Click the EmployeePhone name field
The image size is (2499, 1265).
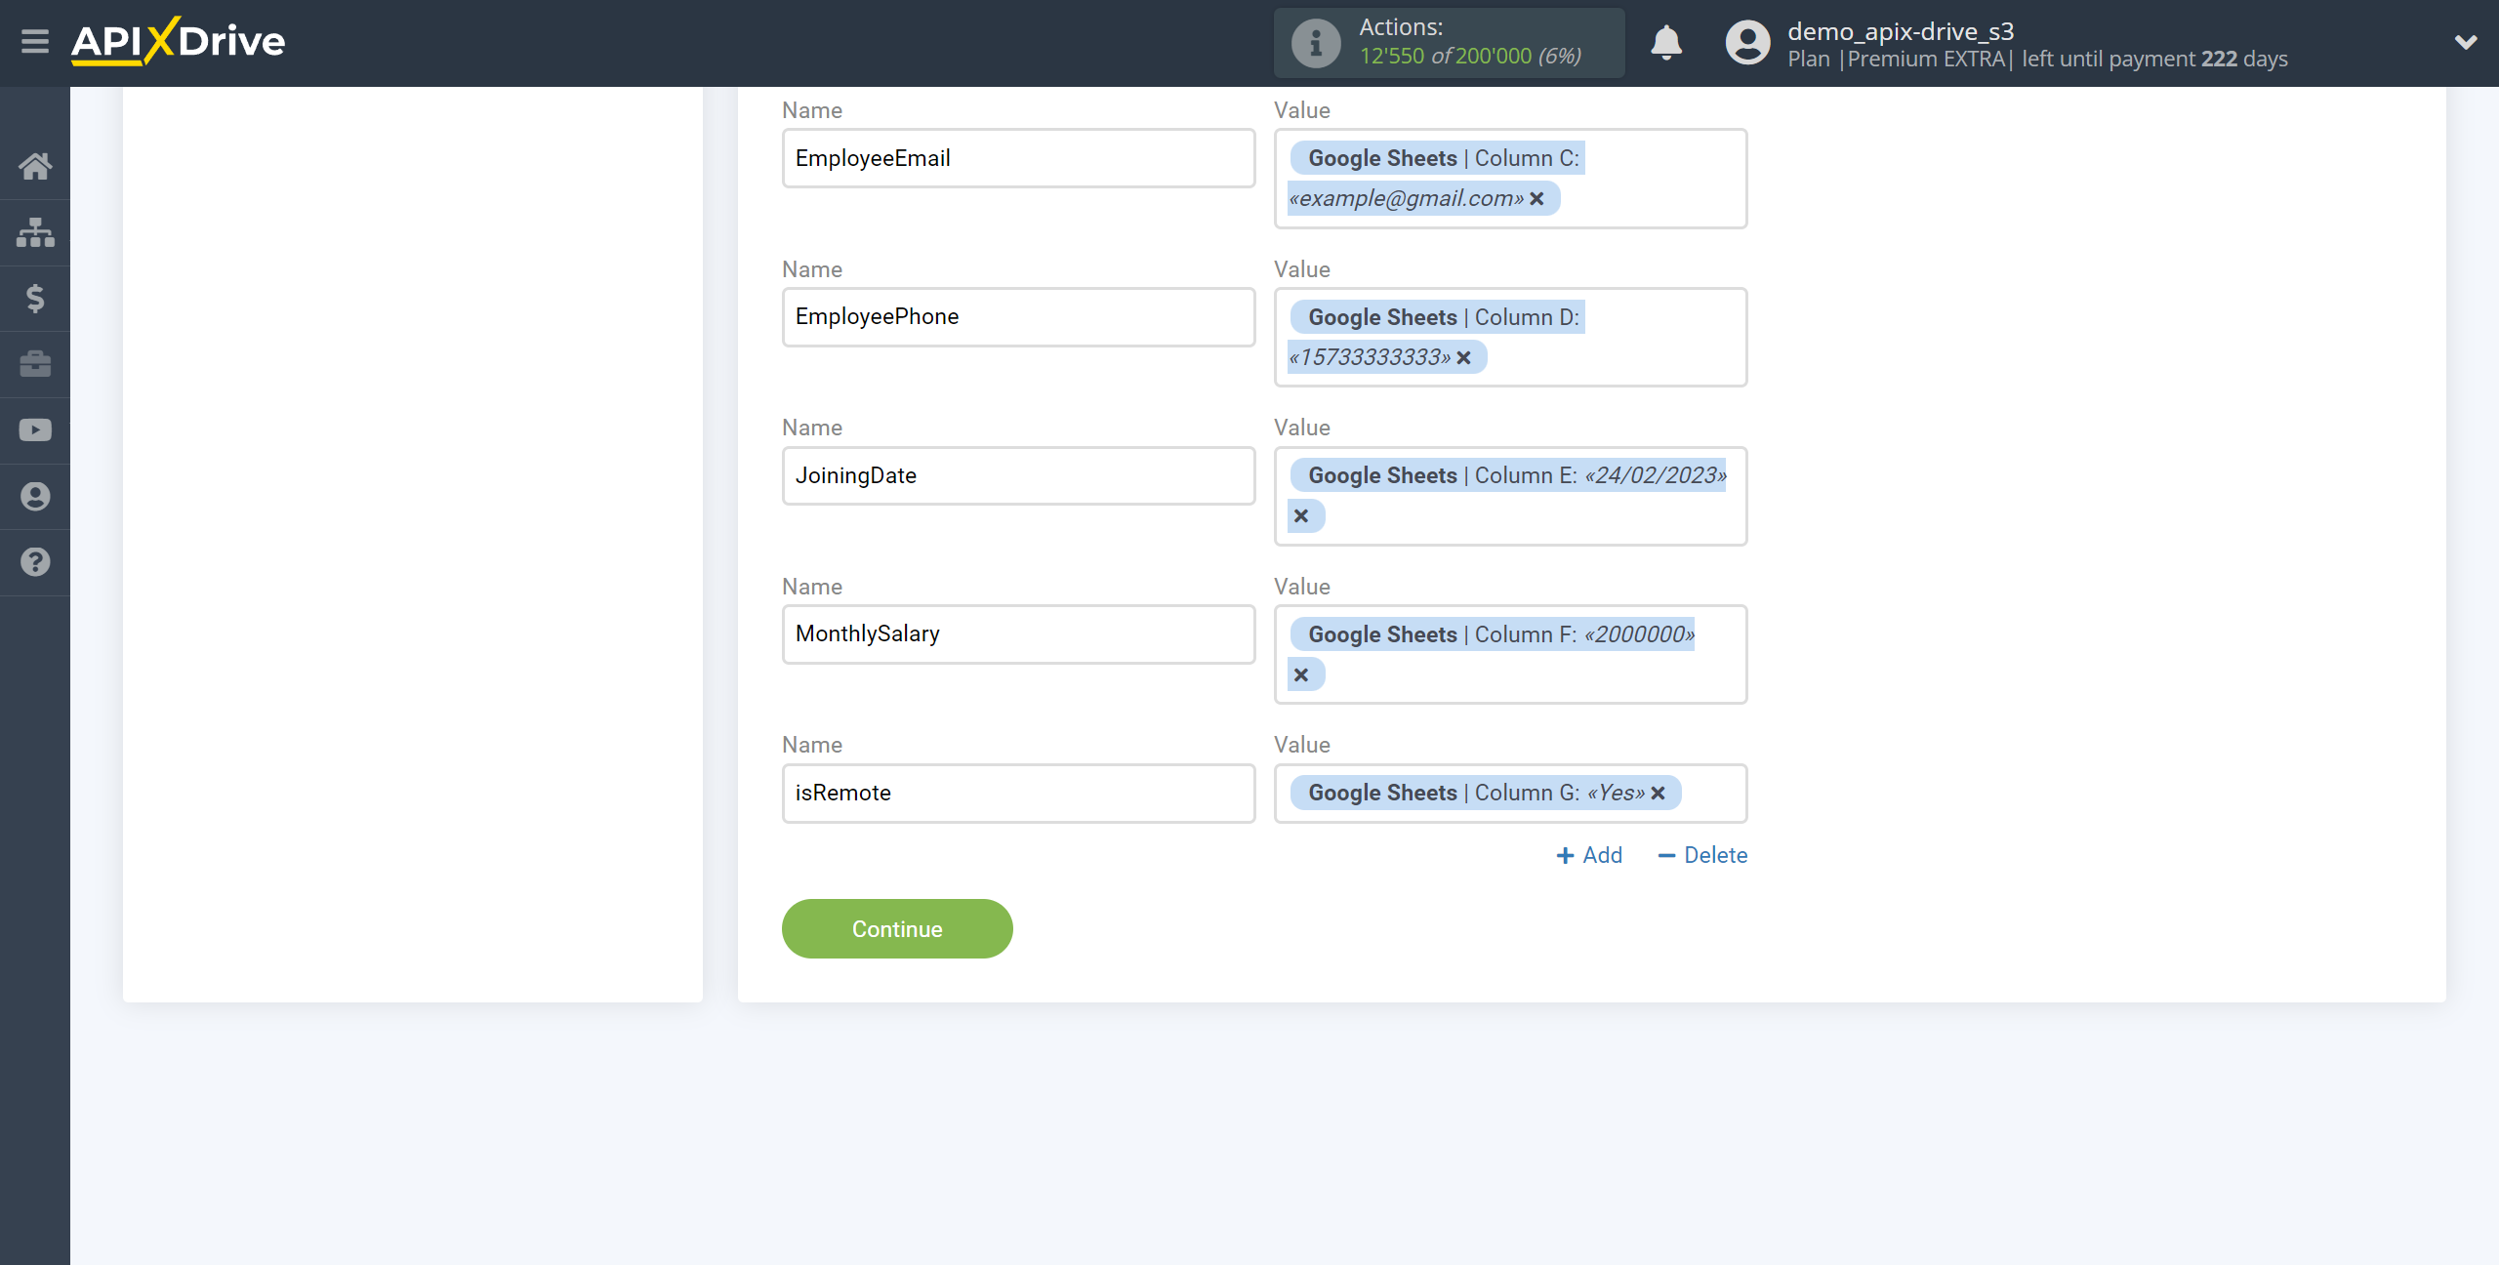pos(1018,317)
